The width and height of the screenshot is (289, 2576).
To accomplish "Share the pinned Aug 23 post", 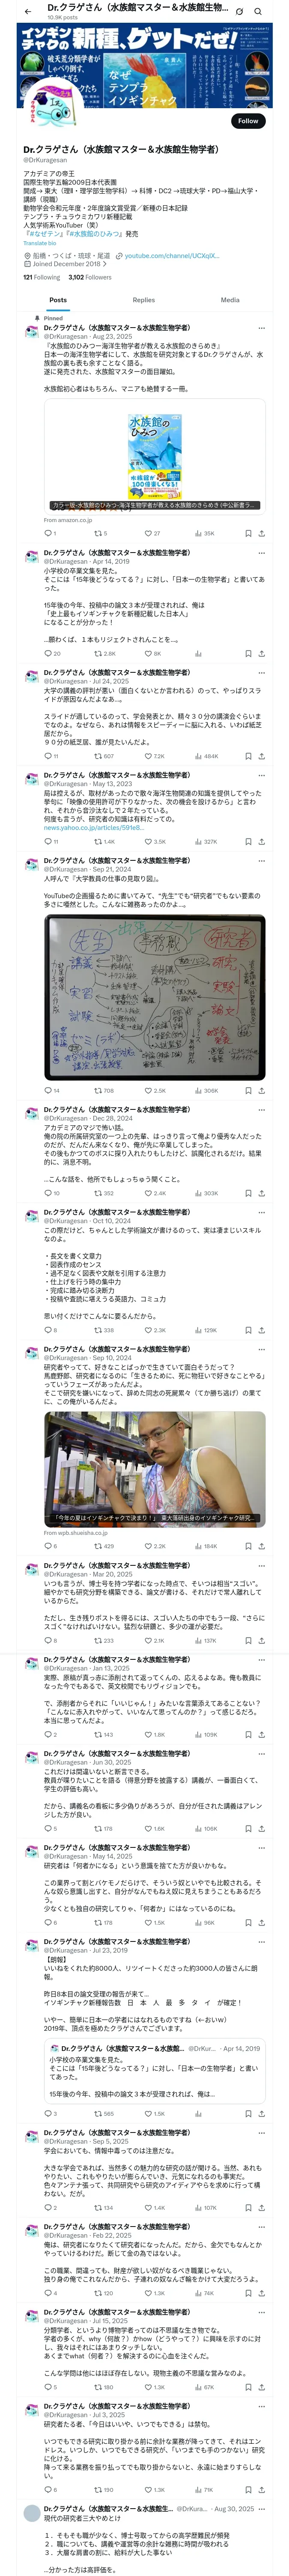I will tap(261, 533).
